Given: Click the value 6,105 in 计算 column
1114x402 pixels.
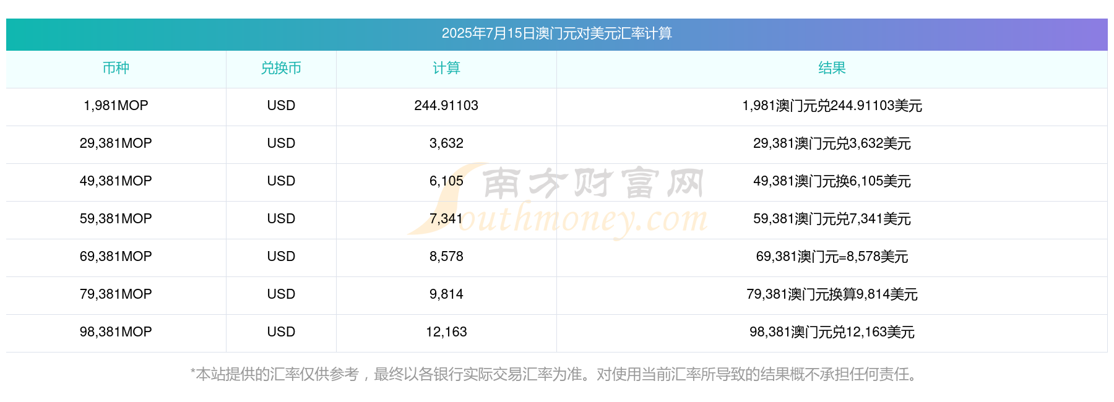Looking at the screenshot, I should coord(446,181).
